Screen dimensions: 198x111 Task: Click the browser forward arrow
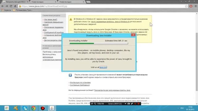coord(7,6)
